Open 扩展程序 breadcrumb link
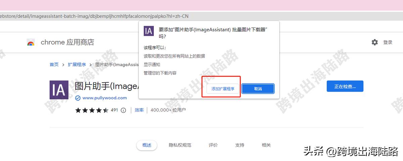Image resolution: width=403 pixels, height=161 pixels. [77, 65]
